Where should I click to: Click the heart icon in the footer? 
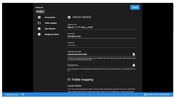23,95
